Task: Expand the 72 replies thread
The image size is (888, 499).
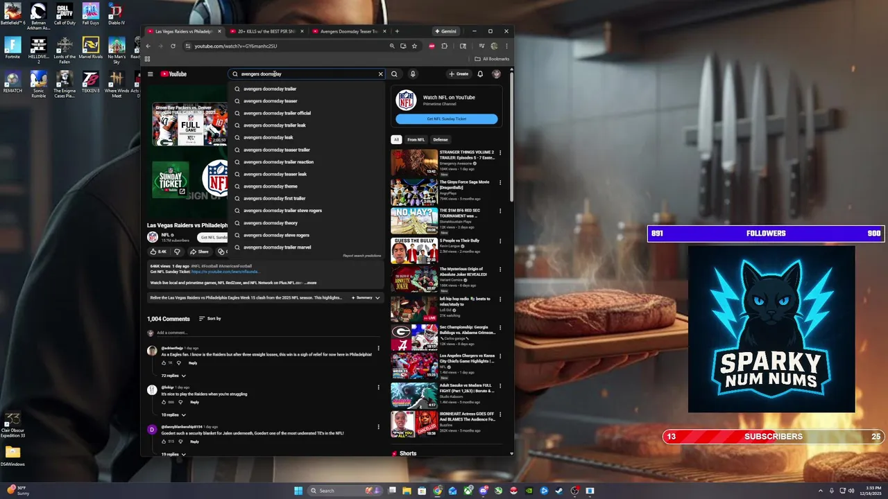Action: point(173,376)
